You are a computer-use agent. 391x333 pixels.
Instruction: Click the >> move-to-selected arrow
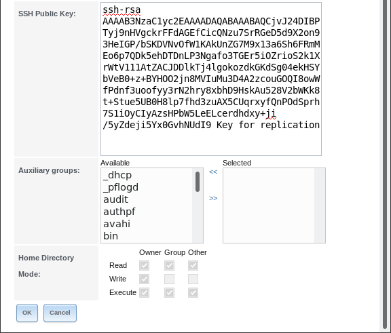tap(213, 198)
